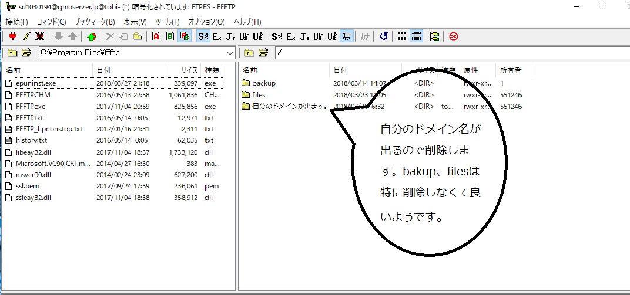Click the Upload up-arrow toolbar icon

(x=72, y=36)
